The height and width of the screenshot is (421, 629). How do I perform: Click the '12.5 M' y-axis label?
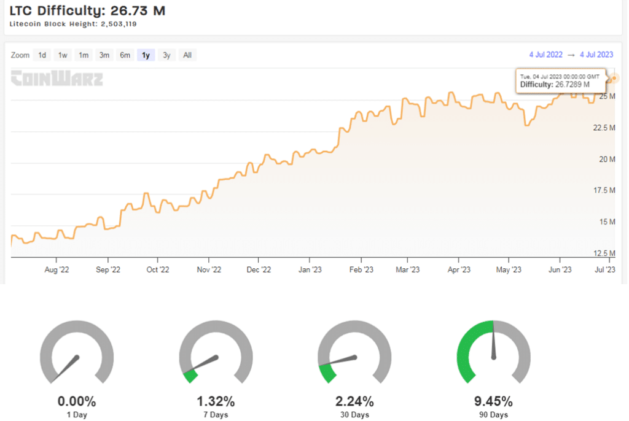pyautogui.click(x=604, y=253)
